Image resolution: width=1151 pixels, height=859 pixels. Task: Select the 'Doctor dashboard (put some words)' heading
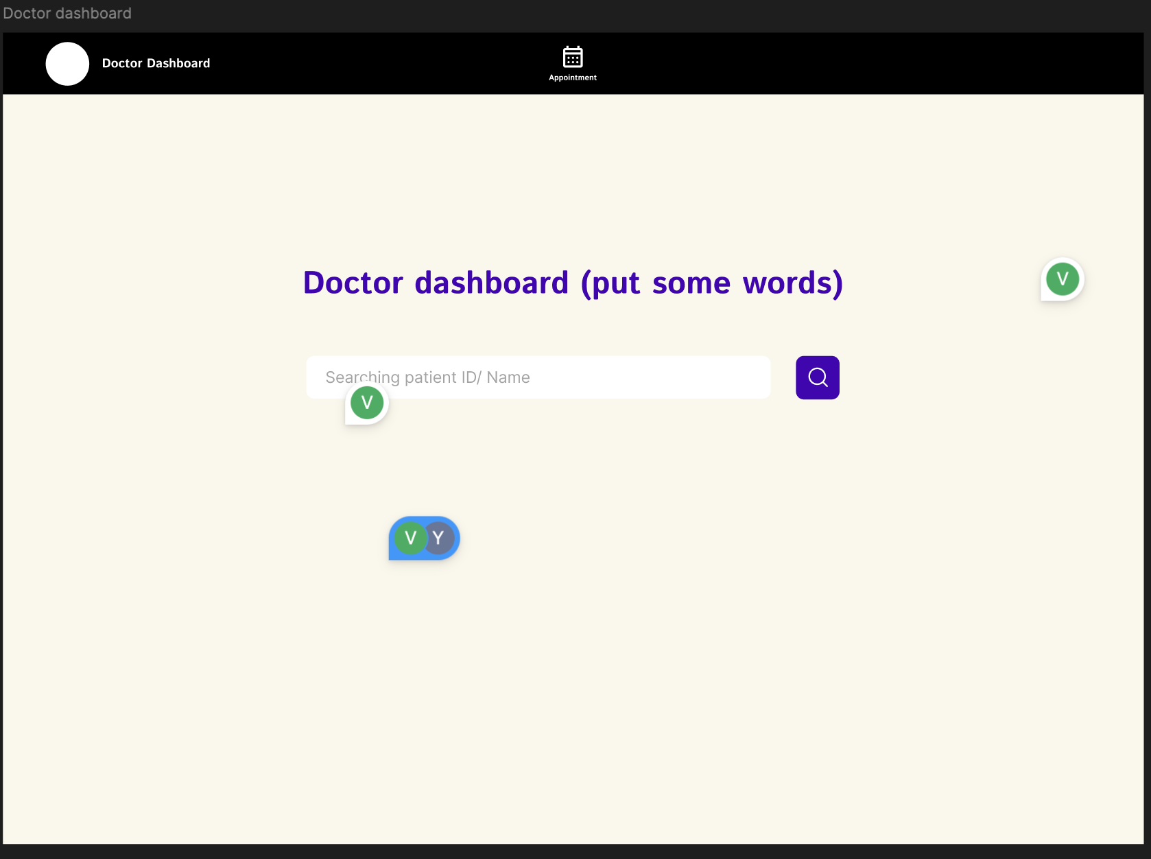573,283
